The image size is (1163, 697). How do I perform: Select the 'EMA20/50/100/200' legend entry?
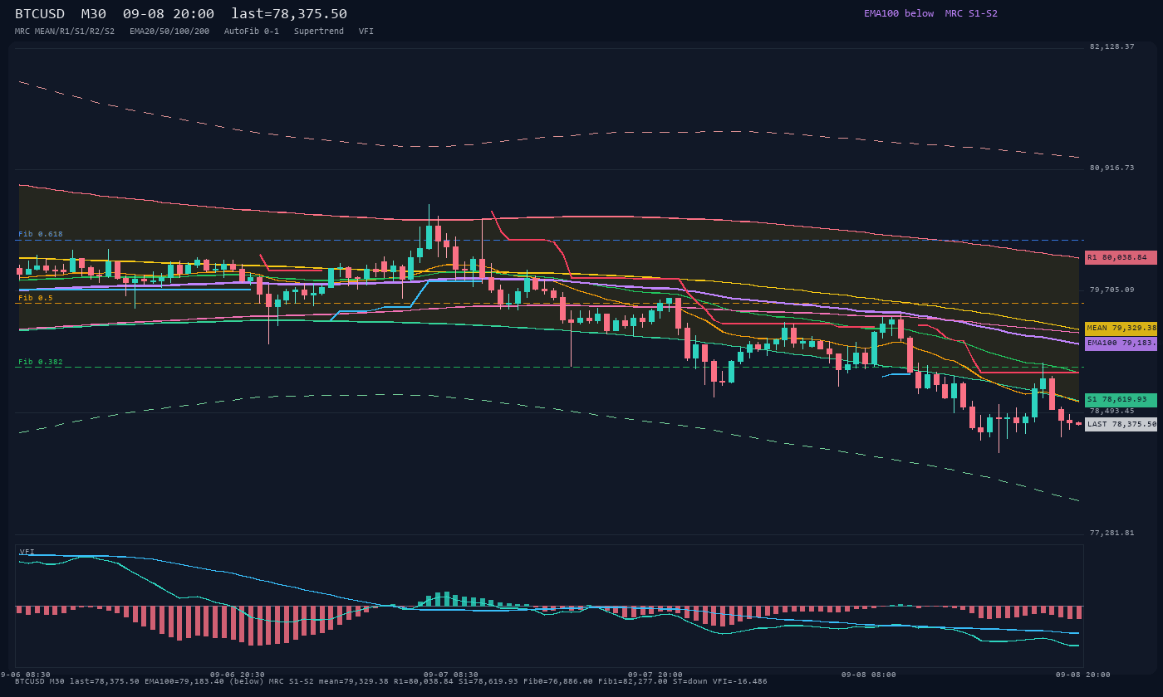169,32
